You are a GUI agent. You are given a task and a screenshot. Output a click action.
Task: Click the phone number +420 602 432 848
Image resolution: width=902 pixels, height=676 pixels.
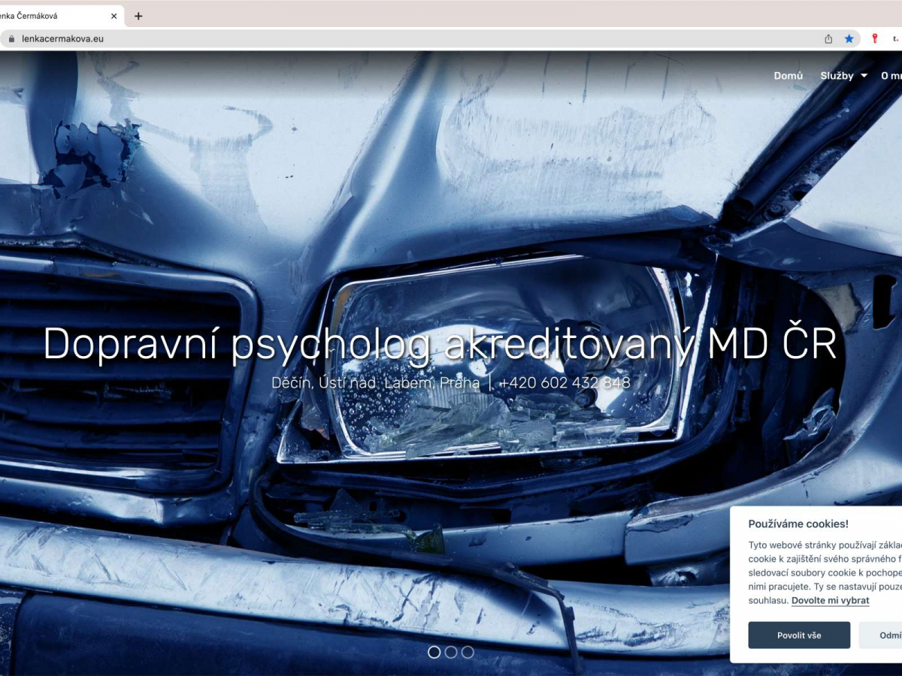[564, 383]
